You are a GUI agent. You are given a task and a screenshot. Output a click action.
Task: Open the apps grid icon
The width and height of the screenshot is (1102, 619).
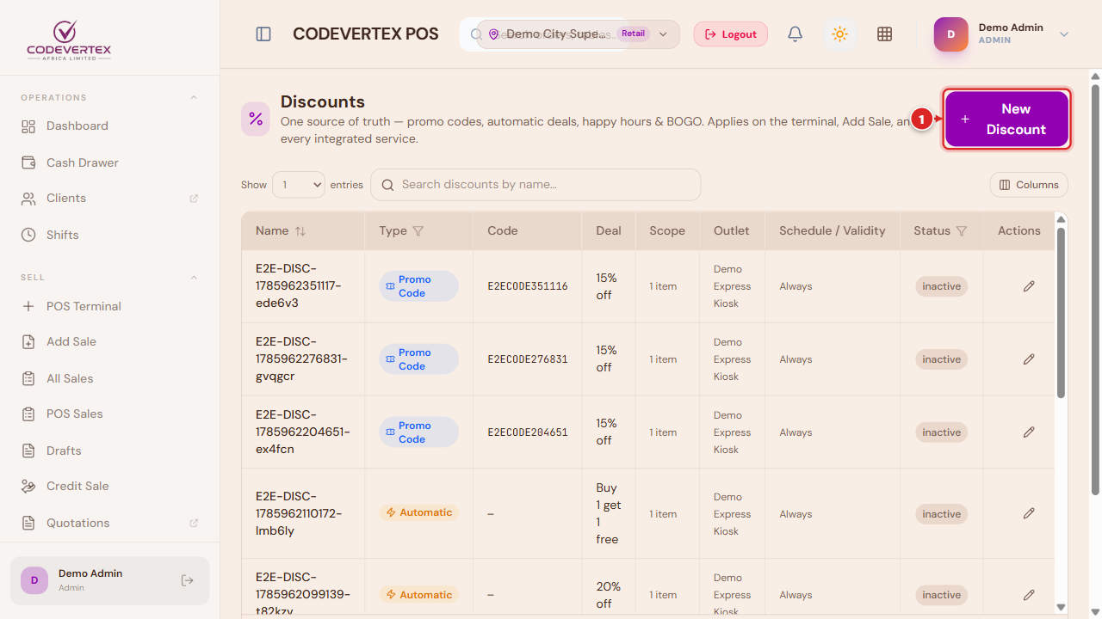[884, 34]
